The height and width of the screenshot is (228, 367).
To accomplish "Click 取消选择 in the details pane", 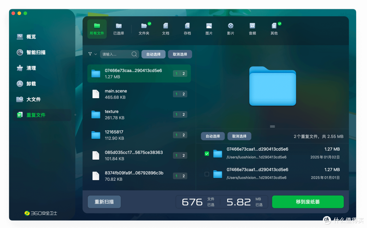I will [239, 136].
